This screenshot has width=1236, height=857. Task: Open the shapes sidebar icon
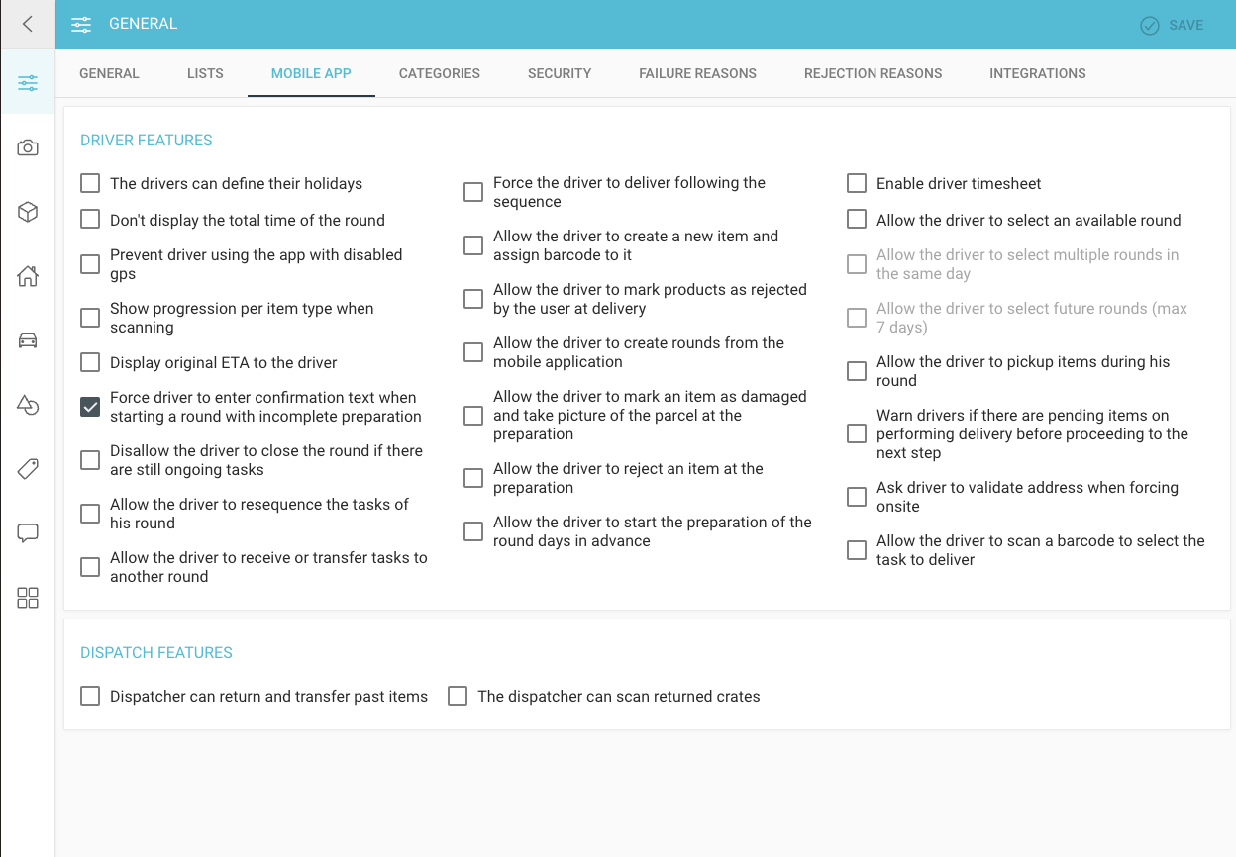point(28,405)
